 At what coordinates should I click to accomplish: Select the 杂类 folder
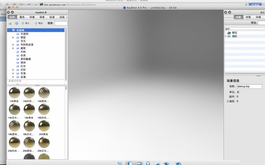tap(23, 55)
